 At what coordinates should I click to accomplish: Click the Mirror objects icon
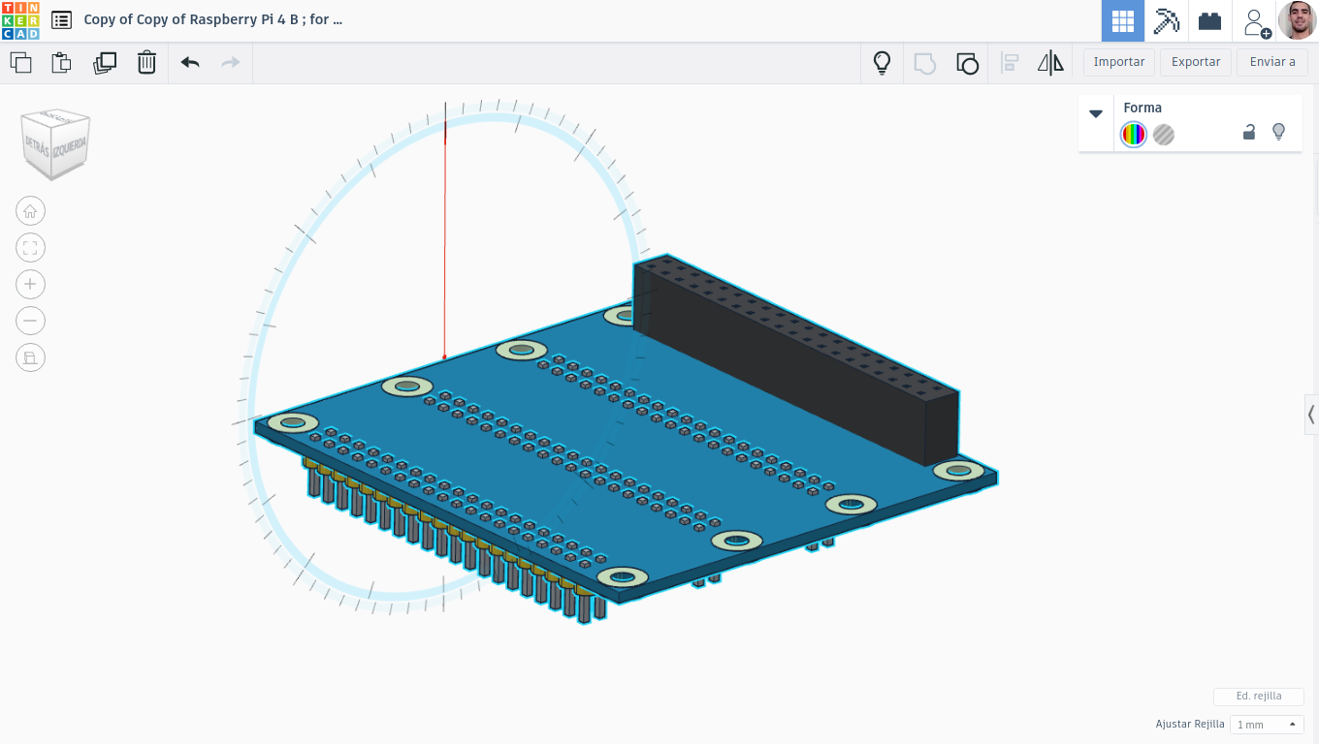pos(1050,63)
